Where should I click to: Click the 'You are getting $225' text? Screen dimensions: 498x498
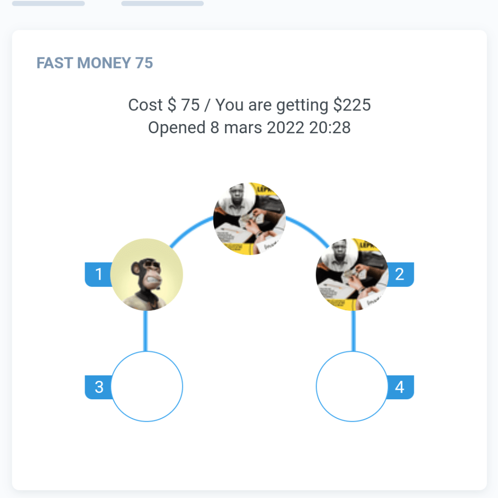(x=293, y=105)
